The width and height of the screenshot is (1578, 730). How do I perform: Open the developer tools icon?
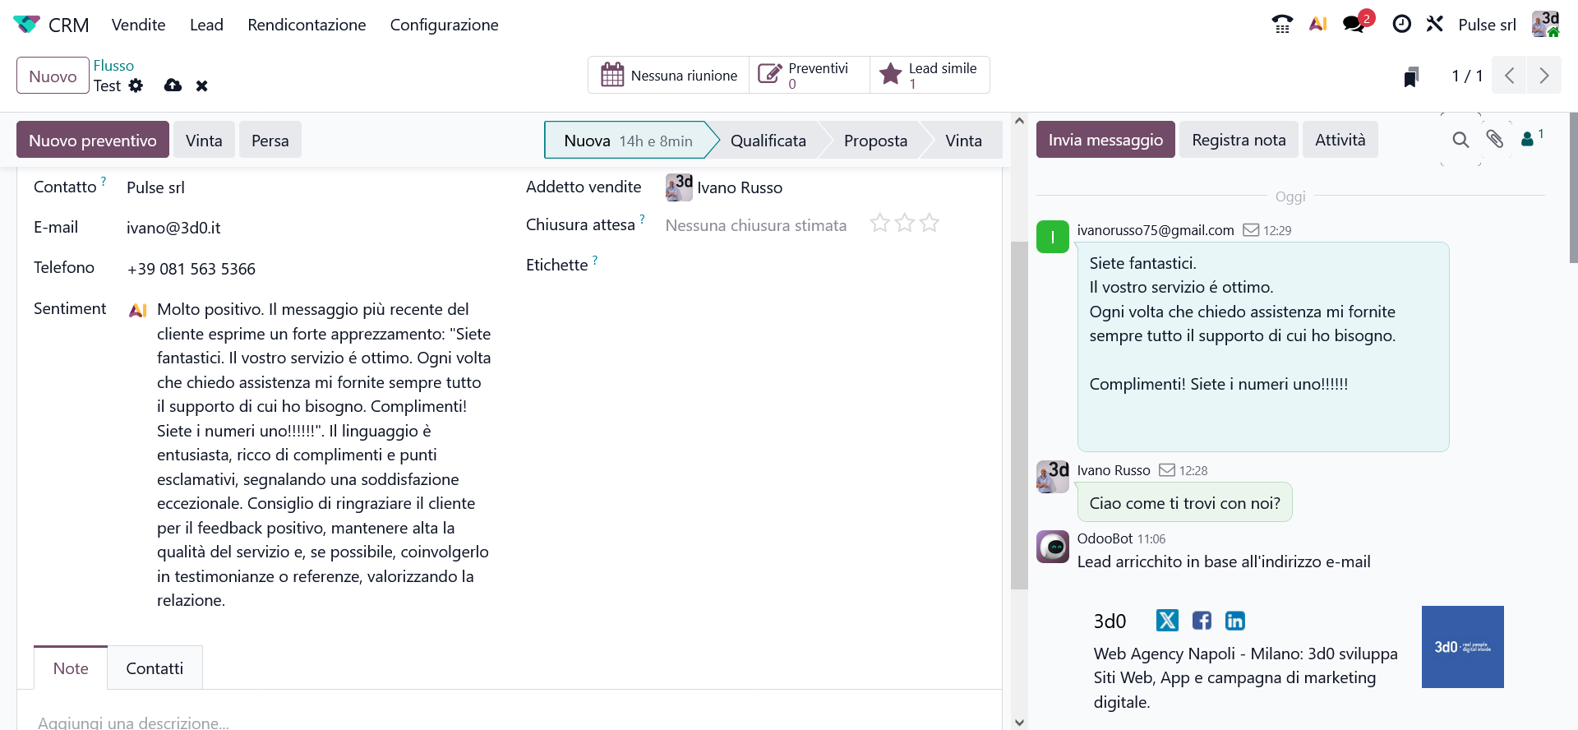(1435, 25)
